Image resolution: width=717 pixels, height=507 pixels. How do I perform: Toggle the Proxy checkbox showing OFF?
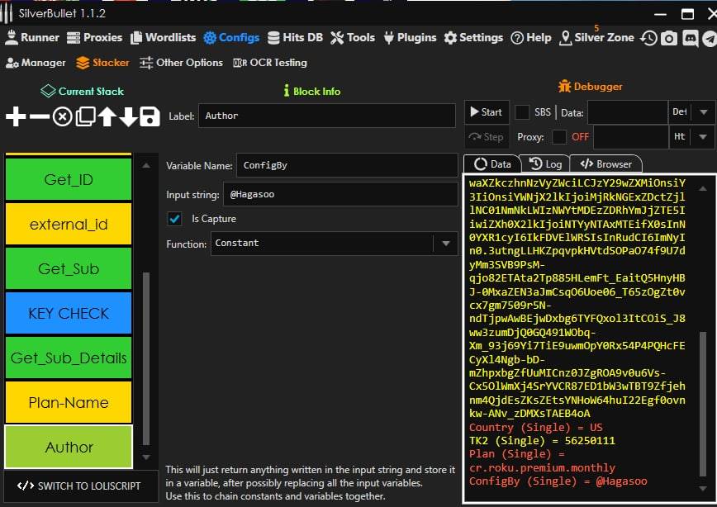pos(559,137)
